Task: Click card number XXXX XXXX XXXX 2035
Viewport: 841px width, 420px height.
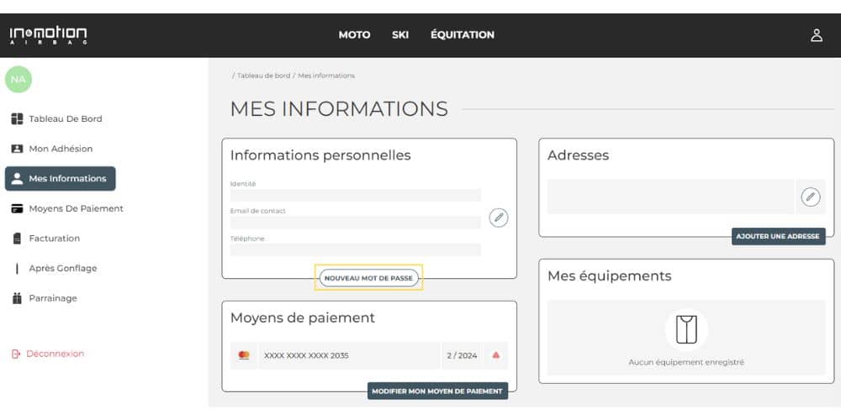Action: pos(306,355)
